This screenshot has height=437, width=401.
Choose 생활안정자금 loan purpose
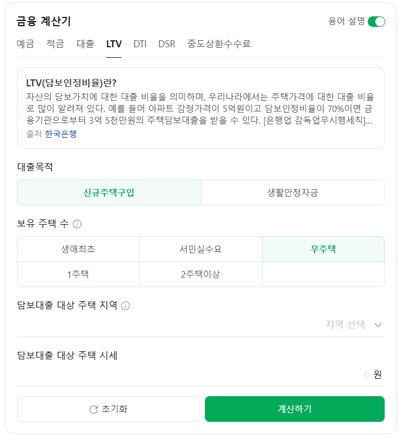(x=292, y=193)
